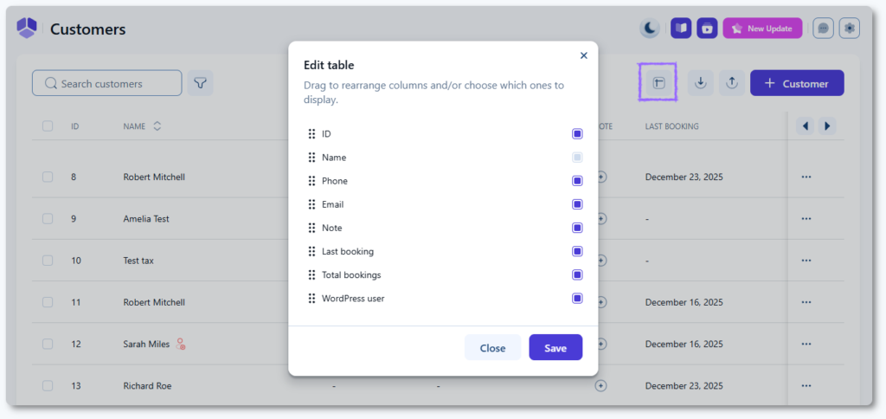Image resolution: width=886 pixels, height=419 pixels.
Task: Uncheck the ID column checkbox
Action: tap(577, 134)
